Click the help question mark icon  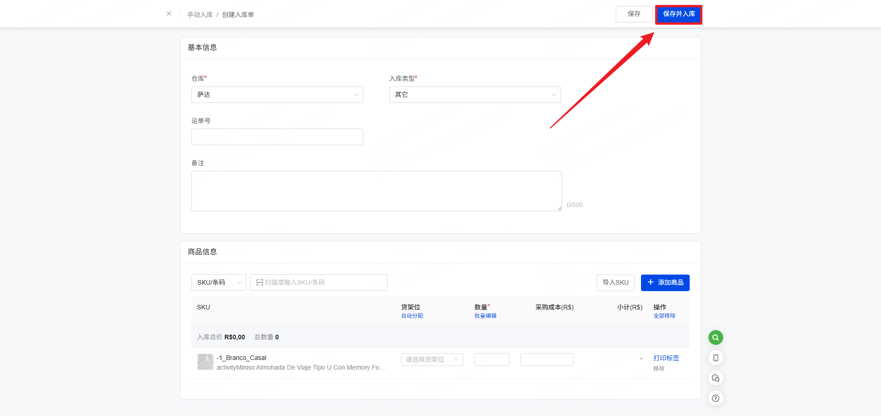715,398
